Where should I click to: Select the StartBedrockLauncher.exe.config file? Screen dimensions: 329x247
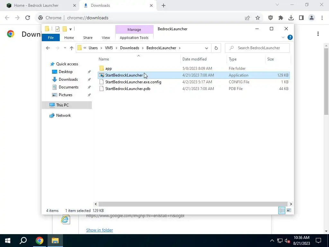[x=194, y=82]
